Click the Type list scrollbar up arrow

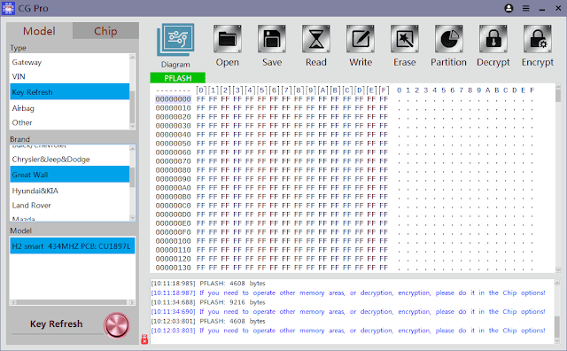pyautogui.click(x=132, y=57)
